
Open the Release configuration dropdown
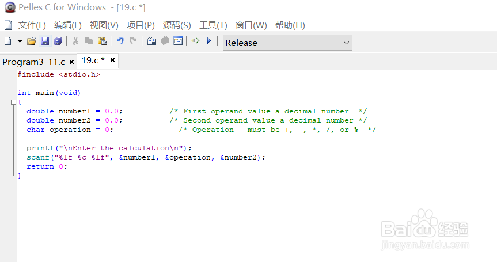pos(287,43)
